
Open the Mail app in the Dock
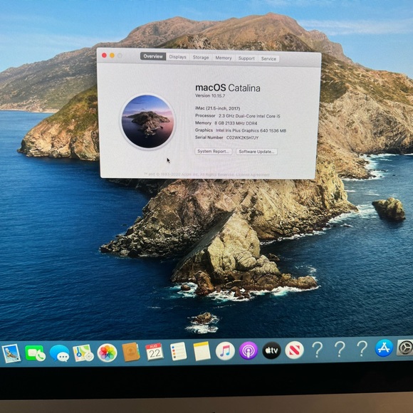click(x=11, y=353)
